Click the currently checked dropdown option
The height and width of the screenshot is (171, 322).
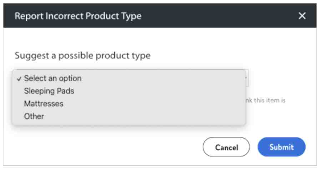click(52, 78)
